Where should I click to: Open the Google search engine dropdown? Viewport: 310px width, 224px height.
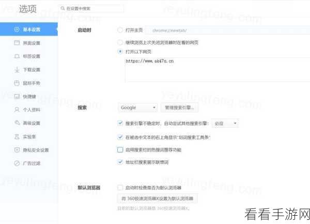pyautogui.click(x=138, y=108)
